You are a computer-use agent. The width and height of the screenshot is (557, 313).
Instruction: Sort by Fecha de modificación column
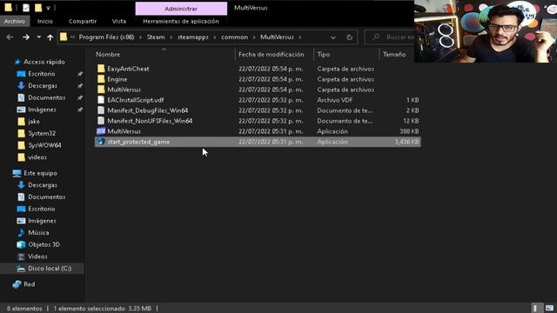point(272,54)
